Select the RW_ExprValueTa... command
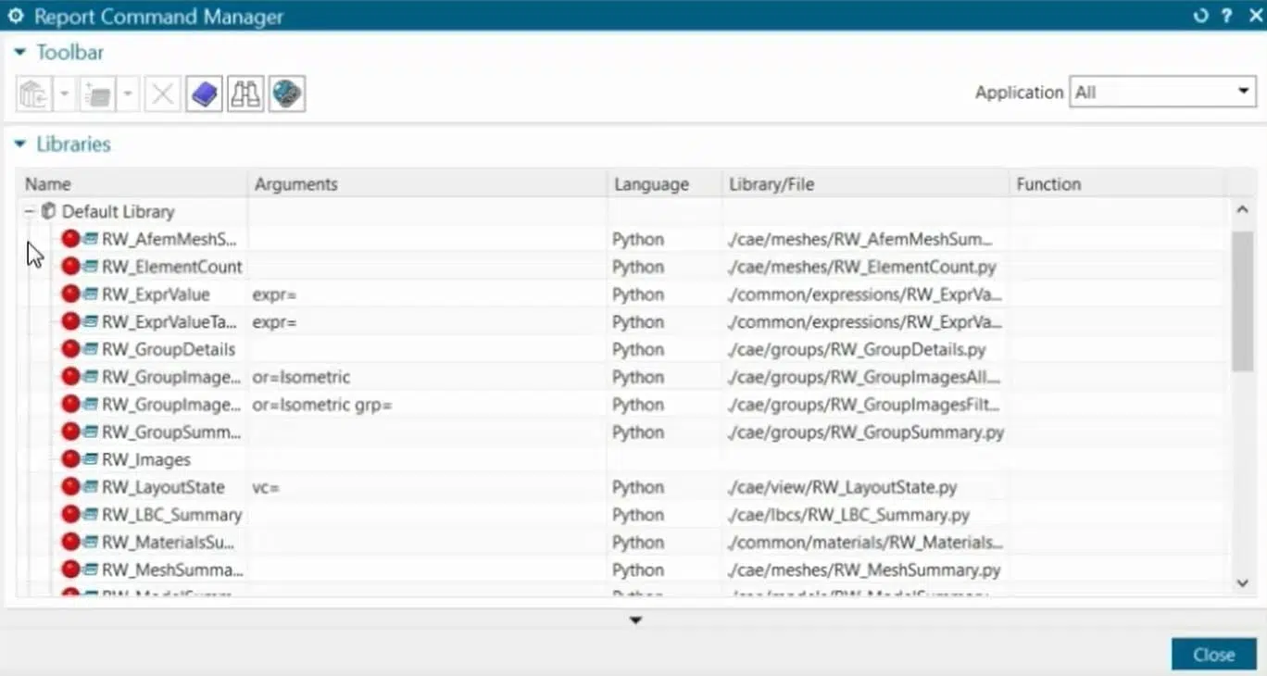 (169, 322)
